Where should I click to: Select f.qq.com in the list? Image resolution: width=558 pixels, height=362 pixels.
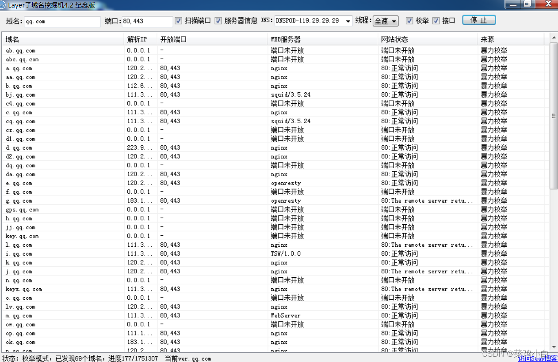click(x=19, y=192)
